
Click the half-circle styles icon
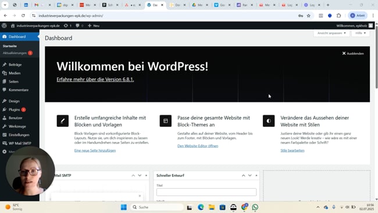click(269, 121)
